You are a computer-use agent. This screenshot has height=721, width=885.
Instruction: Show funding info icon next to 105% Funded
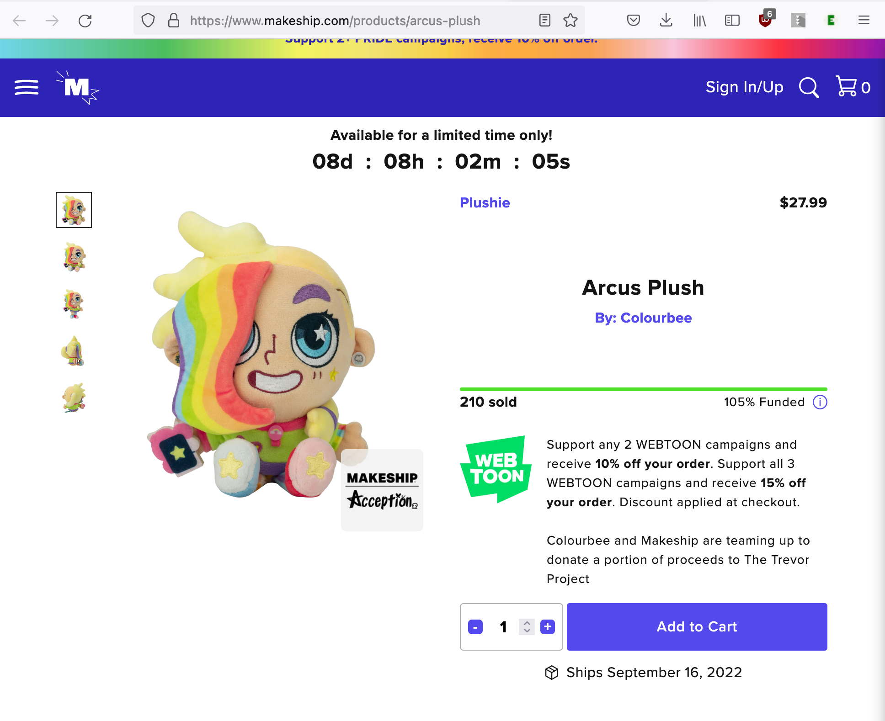click(820, 402)
